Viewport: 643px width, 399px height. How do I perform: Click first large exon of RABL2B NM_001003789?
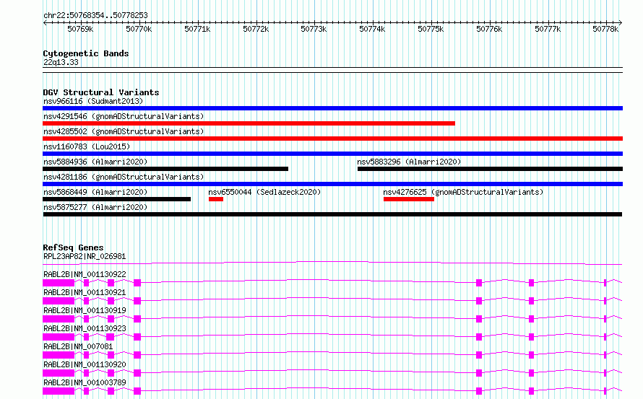point(59,391)
